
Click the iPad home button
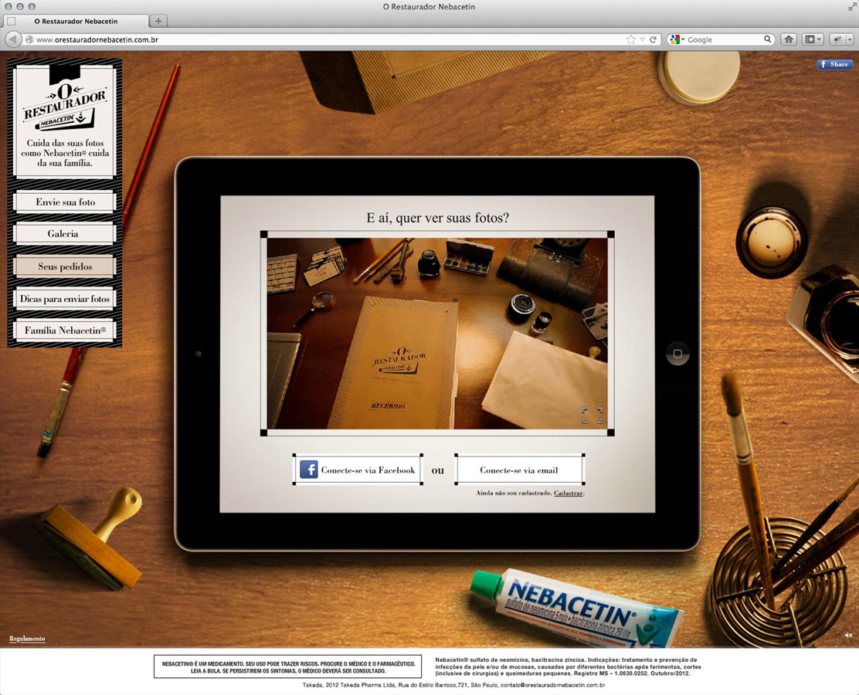point(677,354)
